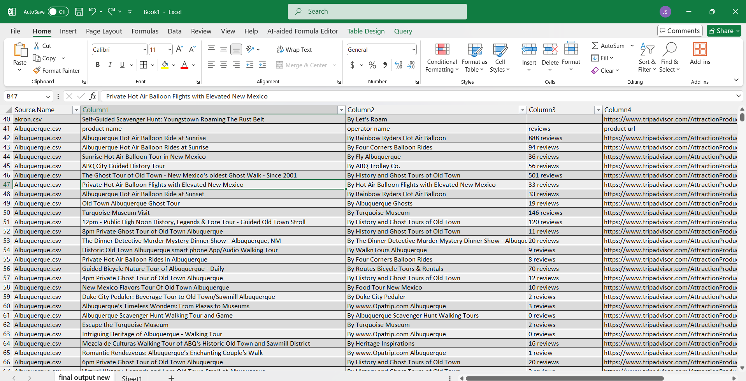Click the Share button
This screenshot has height=381, width=746.
pos(724,31)
